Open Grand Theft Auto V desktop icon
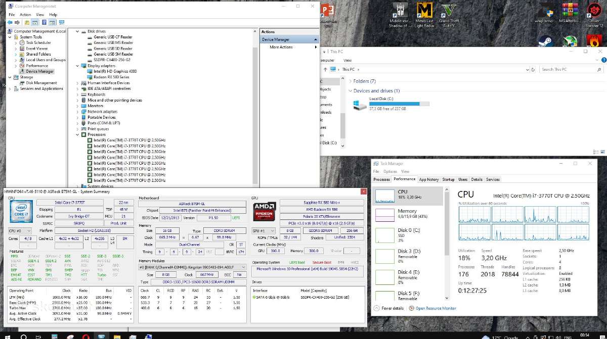The height and width of the screenshot is (339, 607). coord(448,15)
